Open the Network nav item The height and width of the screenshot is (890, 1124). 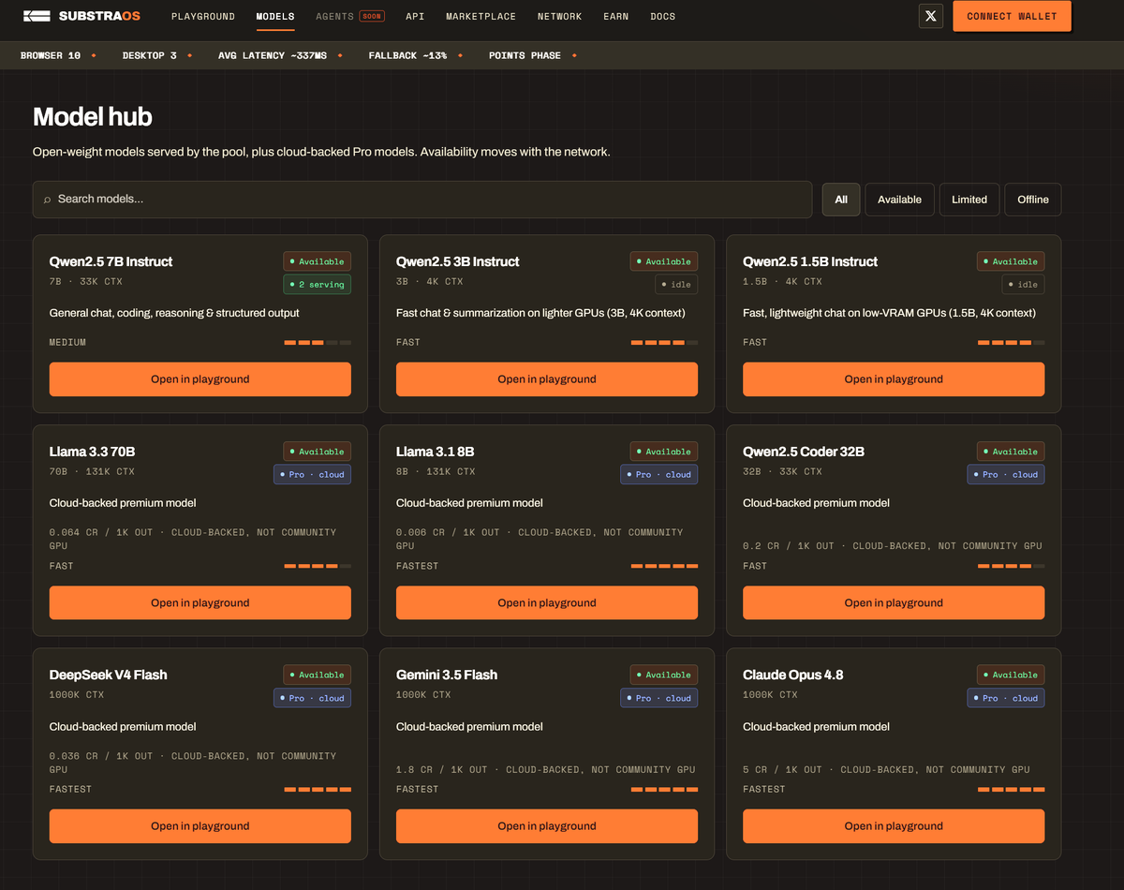pos(559,16)
